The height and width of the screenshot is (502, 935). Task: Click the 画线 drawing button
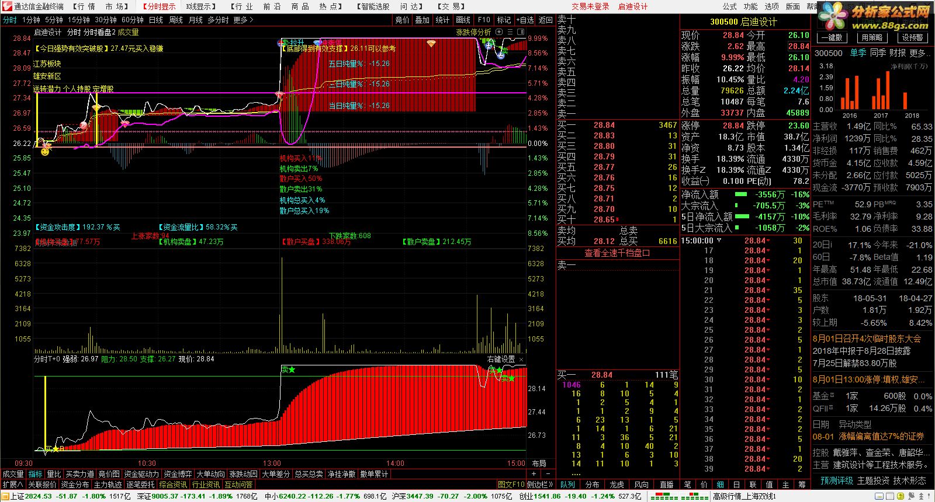(x=463, y=20)
